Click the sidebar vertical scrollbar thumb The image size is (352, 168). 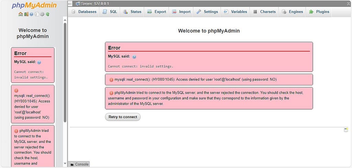point(65,72)
